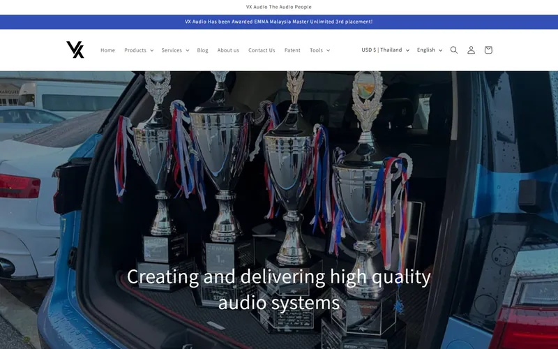Open the shopping cart icon
The height and width of the screenshot is (349, 558).
488,50
